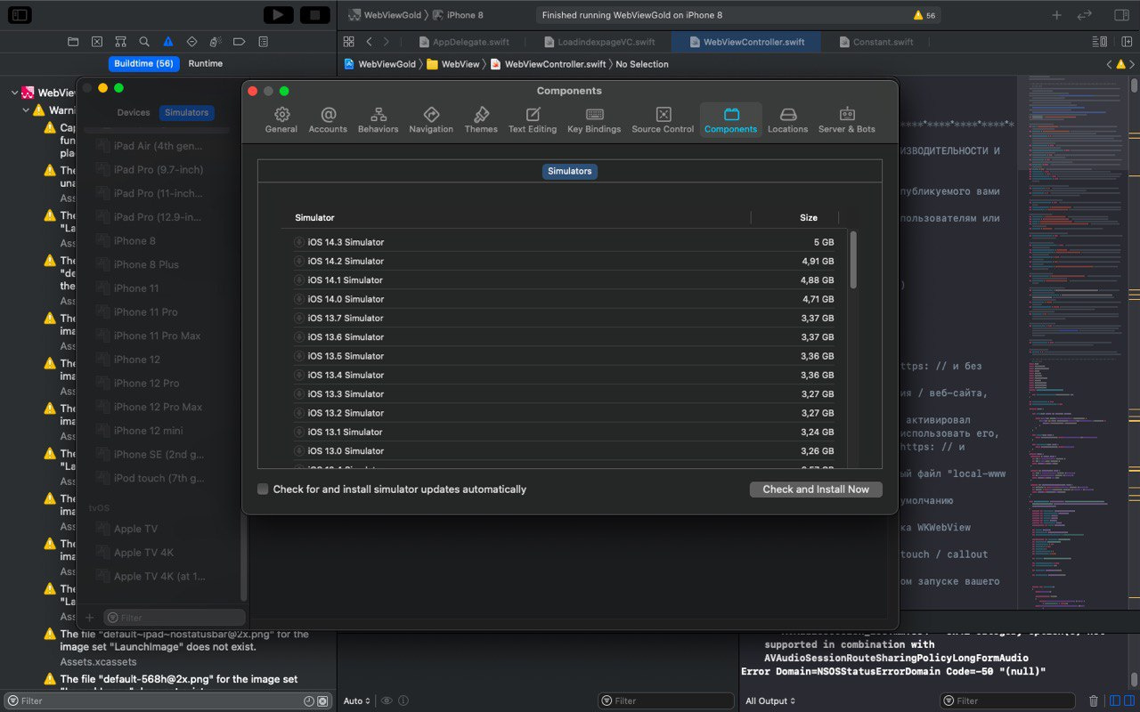This screenshot has width=1140, height=712.
Task: Open the Find navigator magnifier
Action: 144,42
